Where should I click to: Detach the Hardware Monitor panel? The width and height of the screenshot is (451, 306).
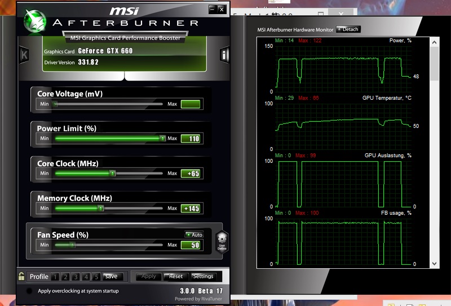(348, 29)
